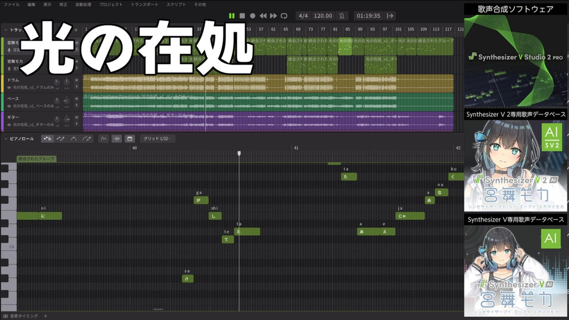
Task: Click the ギター track pan knob
Action: [x=67, y=119]
